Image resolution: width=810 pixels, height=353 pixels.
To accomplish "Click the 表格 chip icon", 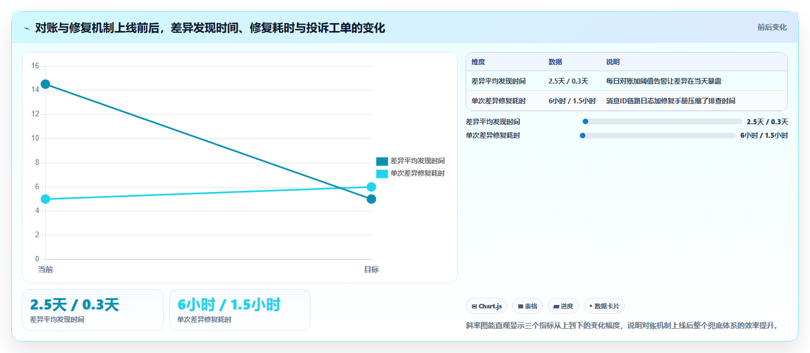I will pyautogui.click(x=520, y=306).
